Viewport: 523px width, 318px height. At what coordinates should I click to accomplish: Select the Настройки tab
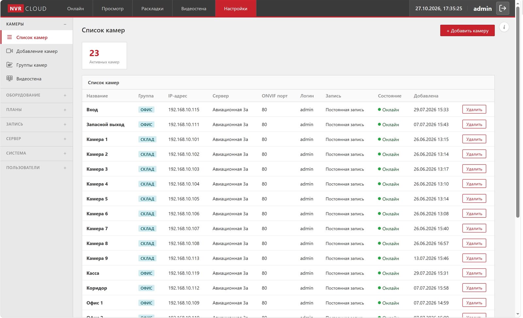(236, 8)
